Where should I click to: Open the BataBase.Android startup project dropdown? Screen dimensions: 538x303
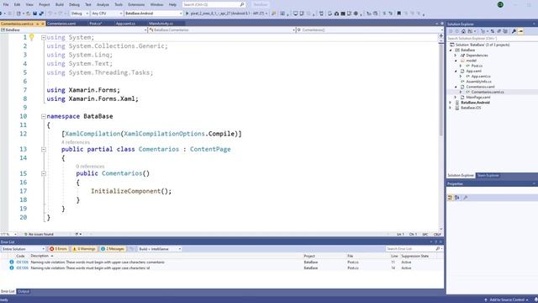(x=153, y=13)
